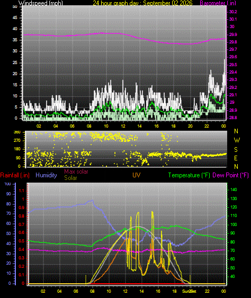Click the 22 hour label under wind graph
Screen dimensions: 251x298
click(x=207, y=126)
